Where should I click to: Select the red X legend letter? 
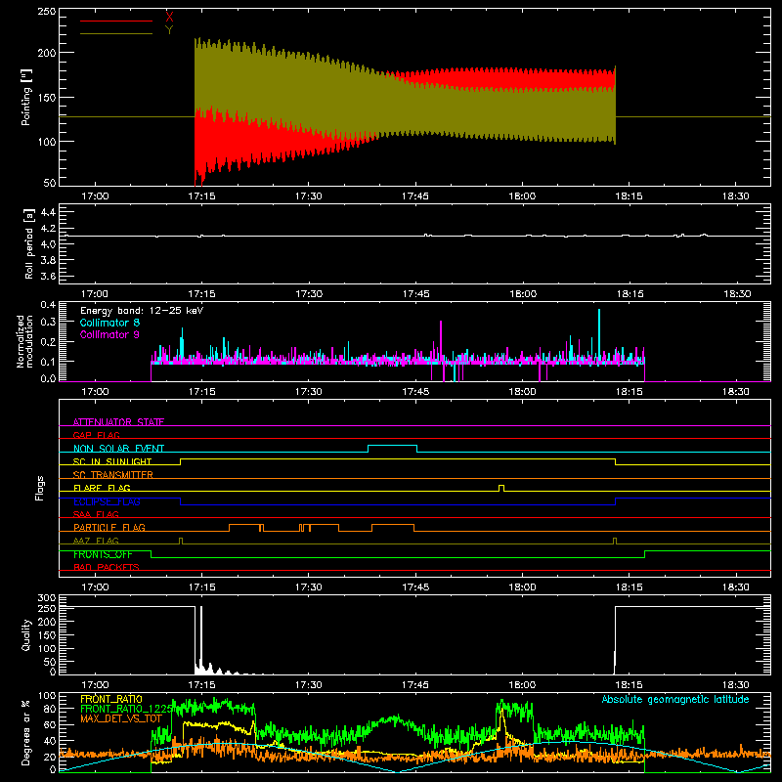click(169, 18)
